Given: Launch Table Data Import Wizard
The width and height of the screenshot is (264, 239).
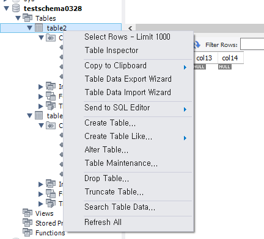Looking at the screenshot, I should 128,92.
